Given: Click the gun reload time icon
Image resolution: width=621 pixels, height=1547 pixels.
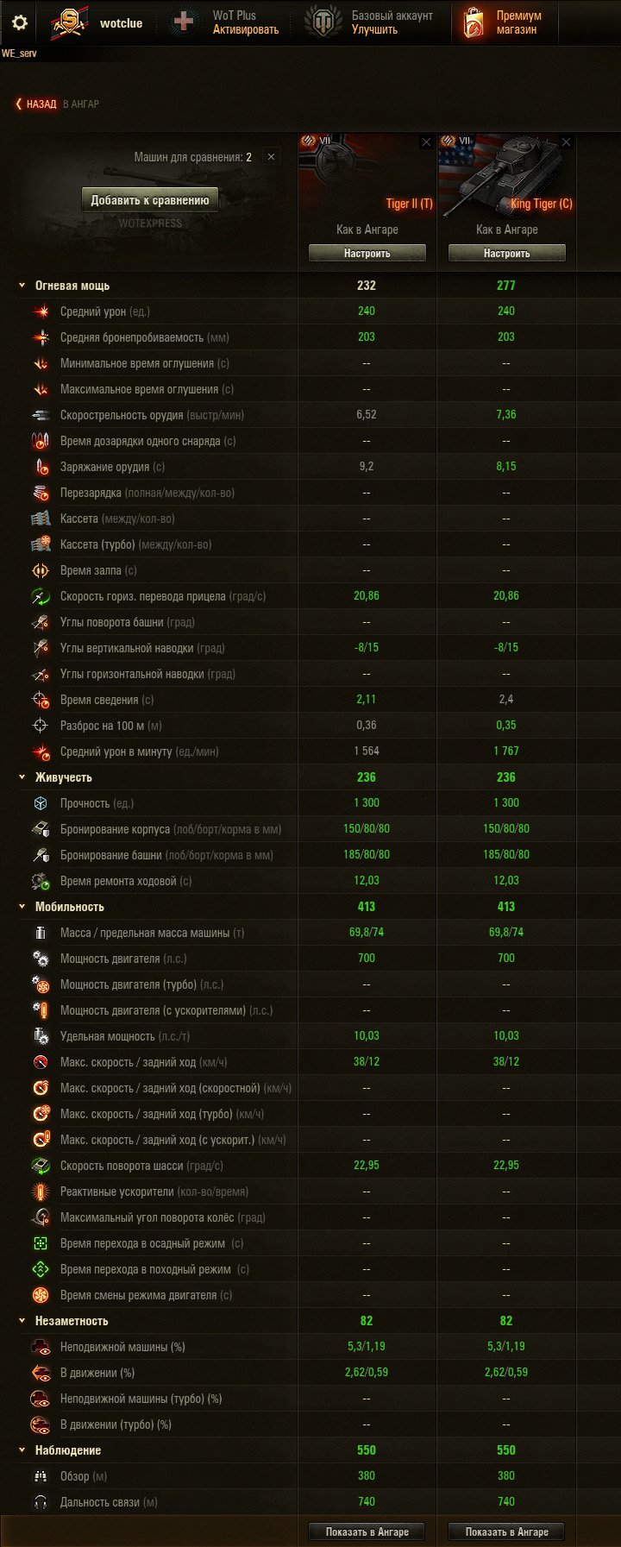Looking at the screenshot, I should (x=41, y=467).
